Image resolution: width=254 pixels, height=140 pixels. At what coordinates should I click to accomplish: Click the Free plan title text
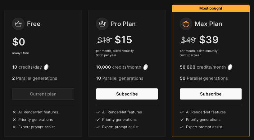coord(34,24)
